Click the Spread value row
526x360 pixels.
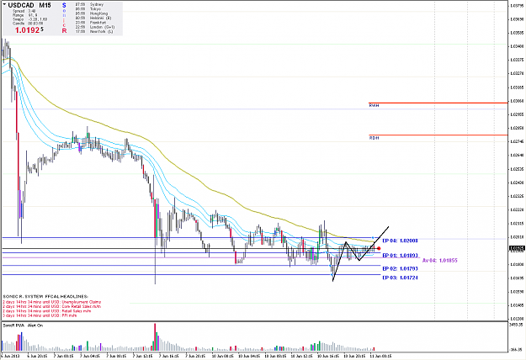(x=24, y=11)
